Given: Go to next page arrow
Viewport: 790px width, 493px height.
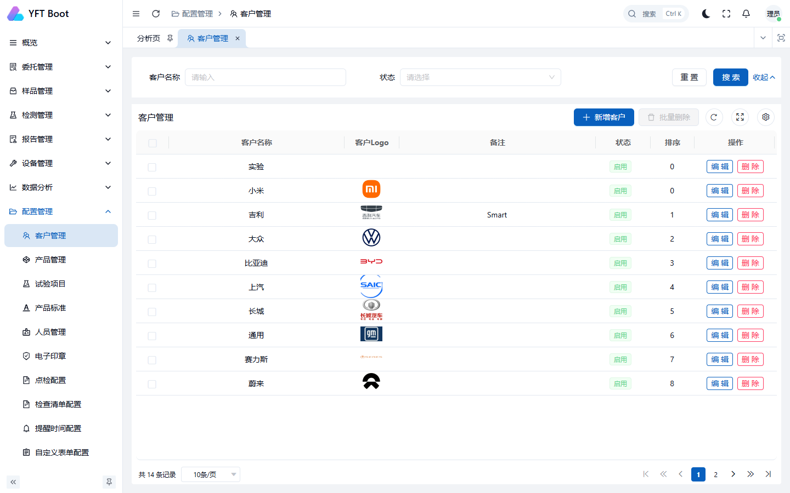Looking at the screenshot, I should click(x=733, y=474).
